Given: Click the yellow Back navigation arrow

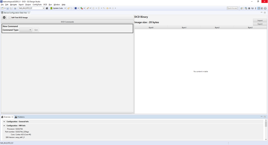Looking at the screenshot, I should 108,8.
